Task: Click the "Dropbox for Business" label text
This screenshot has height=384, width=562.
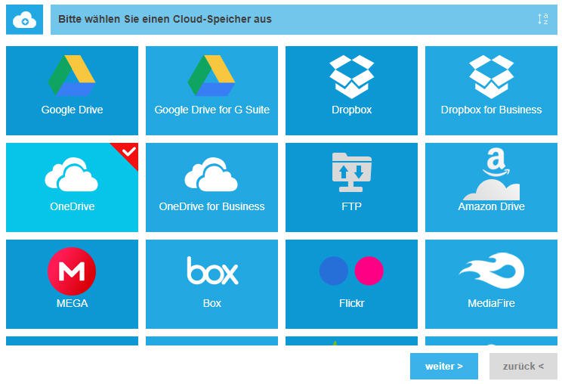Action: point(491,110)
